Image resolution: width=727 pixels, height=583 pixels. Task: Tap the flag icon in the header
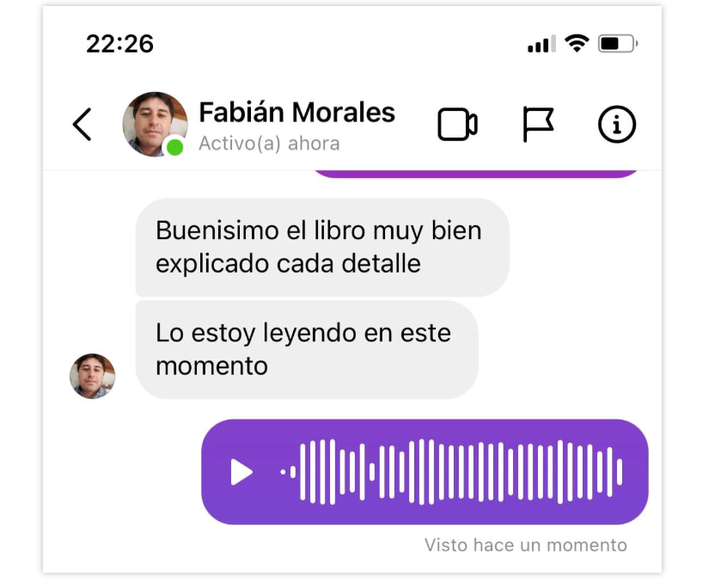point(538,125)
